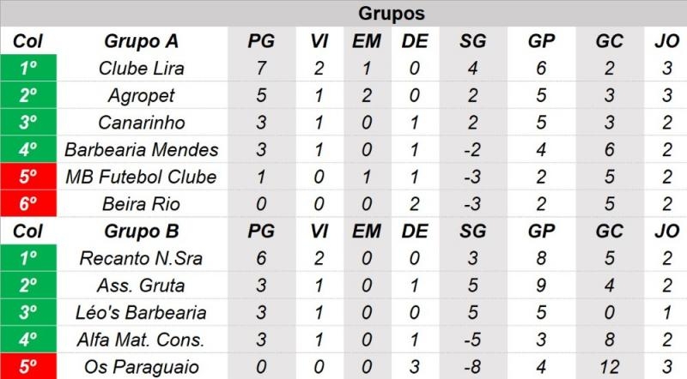687x379 pixels.
Task: Select the Agropet team cell
Action: (142, 95)
